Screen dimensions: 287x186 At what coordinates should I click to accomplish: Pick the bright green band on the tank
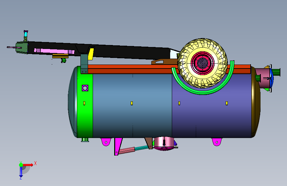point(85,114)
